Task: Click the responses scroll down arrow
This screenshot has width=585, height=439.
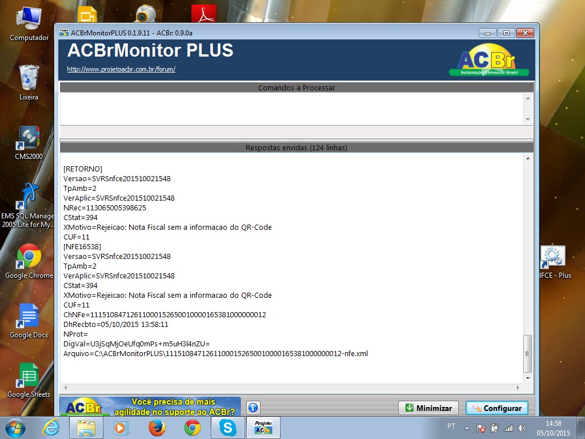Action: click(x=527, y=378)
